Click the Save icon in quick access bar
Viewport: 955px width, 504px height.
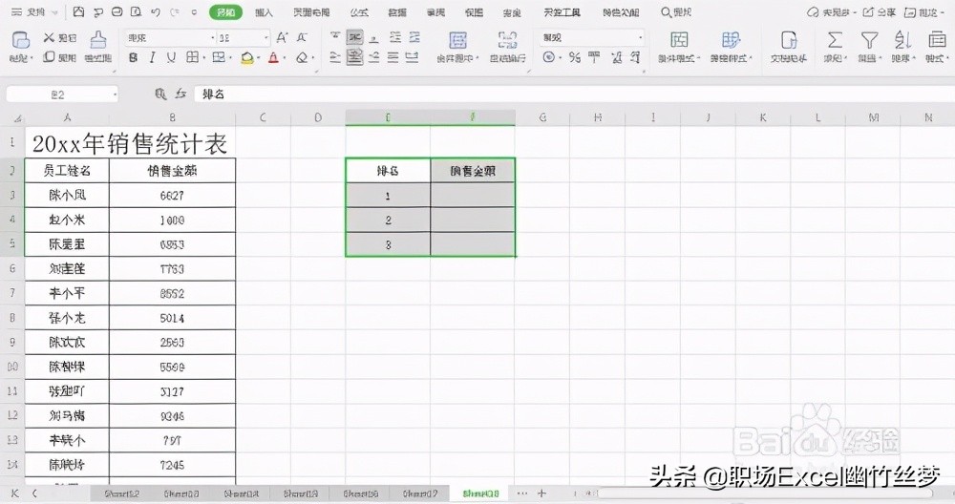[x=78, y=11]
